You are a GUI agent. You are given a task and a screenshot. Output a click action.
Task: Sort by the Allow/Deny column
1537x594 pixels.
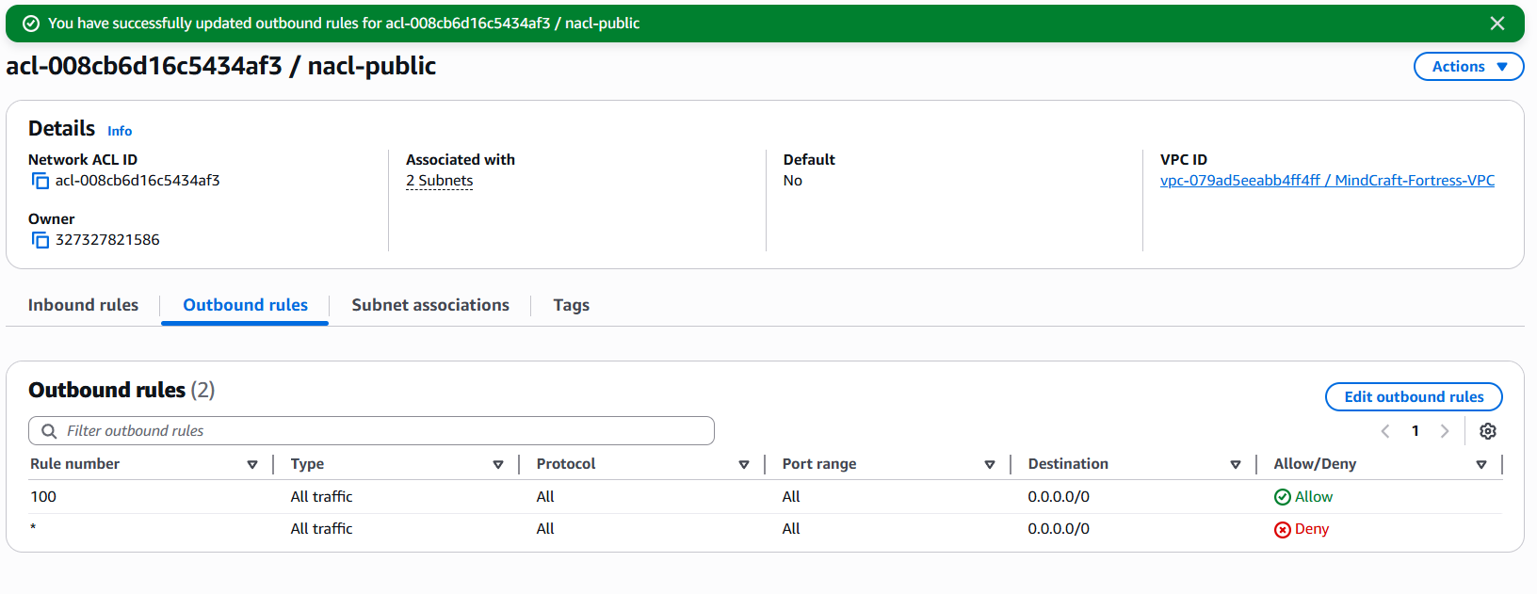1480,464
